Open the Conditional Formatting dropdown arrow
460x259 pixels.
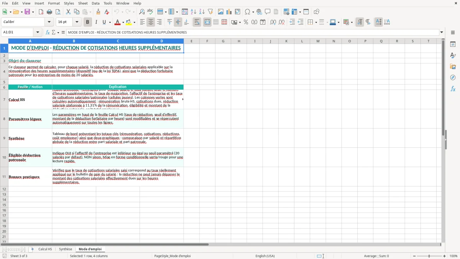click(x=352, y=22)
